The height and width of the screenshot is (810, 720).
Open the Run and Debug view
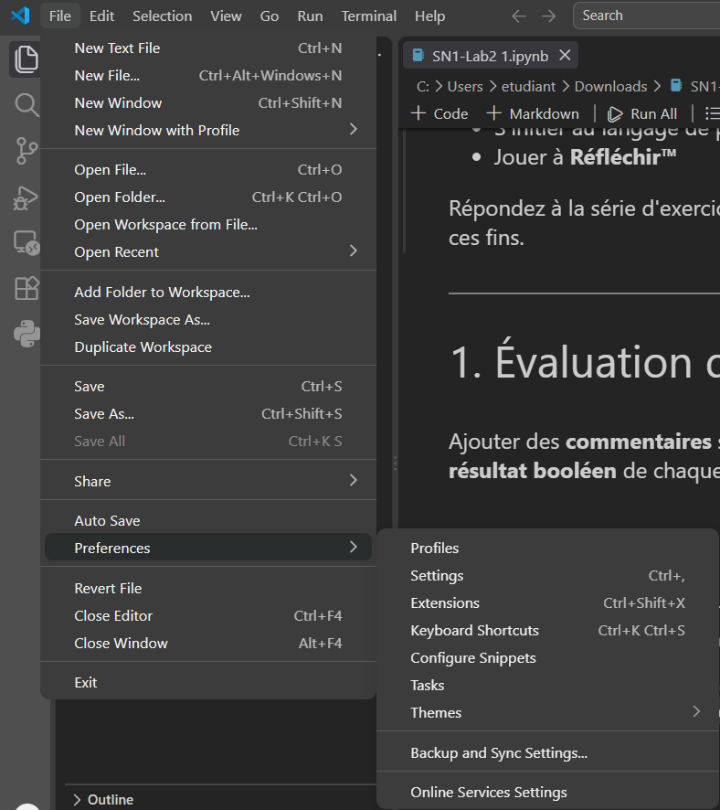(x=26, y=197)
